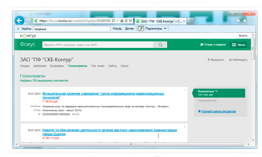Open Комитет по обеспечению деятельности contract link
Screen dimensions: 262x157
coord(109,132)
